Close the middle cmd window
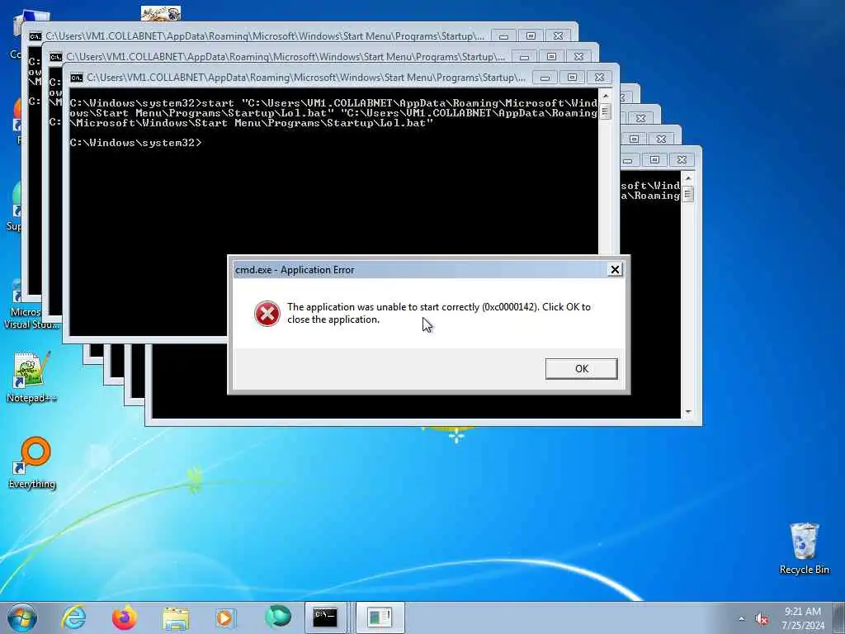 coord(578,57)
